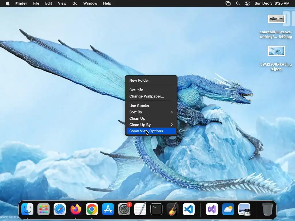
Task: Open purple Visual Studio icon
Action: coord(212,209)
